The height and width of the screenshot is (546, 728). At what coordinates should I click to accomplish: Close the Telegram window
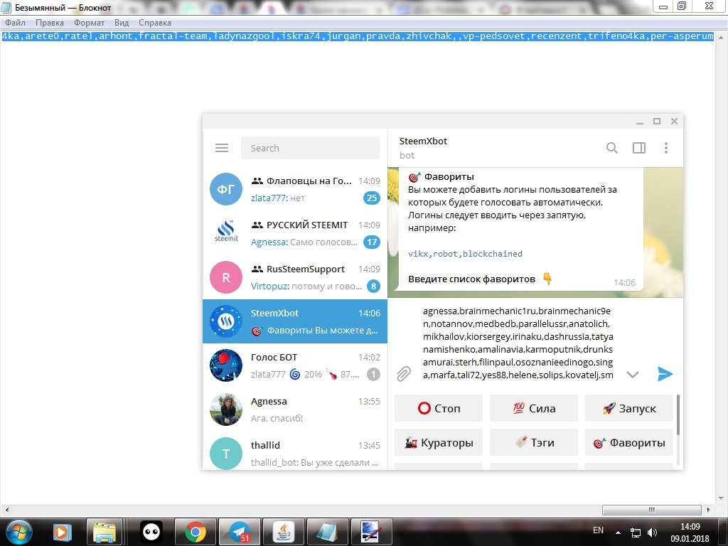click(x=675, y=121)
